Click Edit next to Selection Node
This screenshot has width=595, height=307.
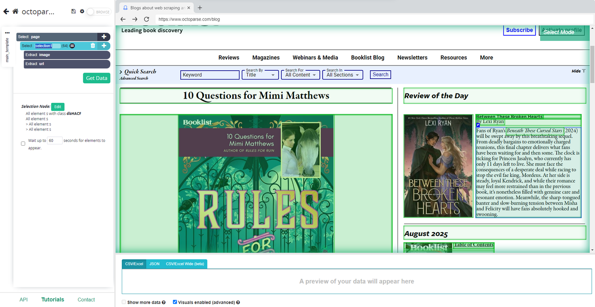[58, 107]
